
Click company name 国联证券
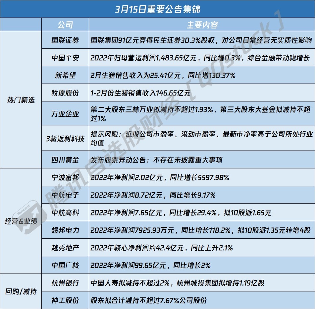(65, 40)
